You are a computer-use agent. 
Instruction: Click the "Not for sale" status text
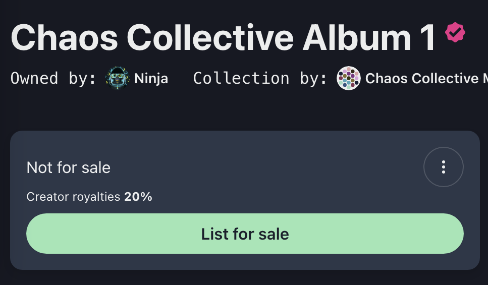point(69,167)
